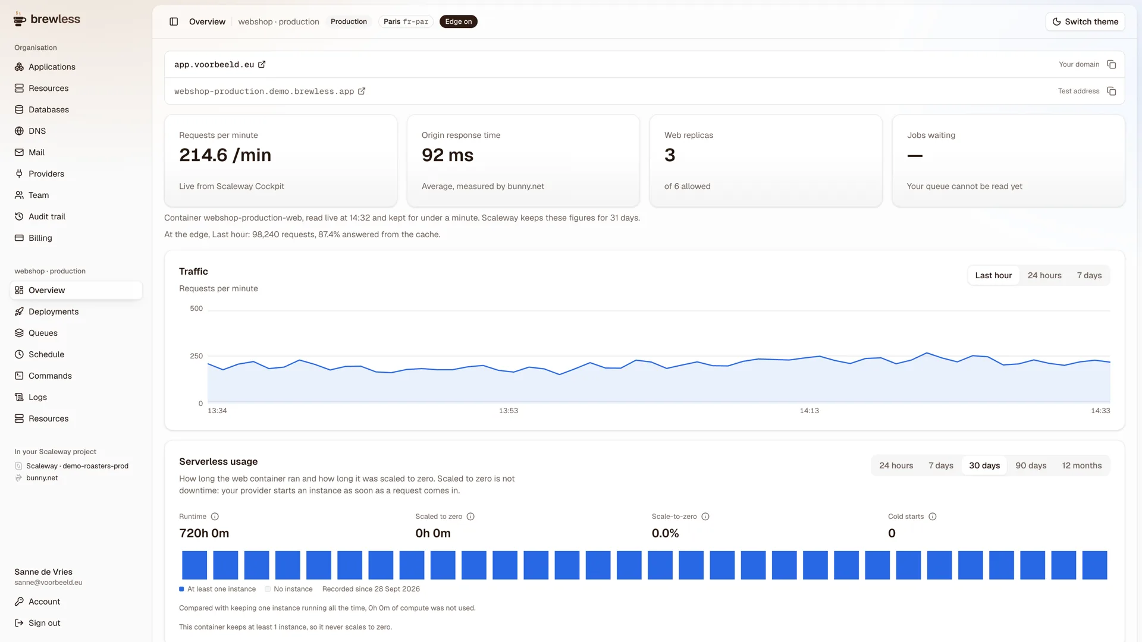Open Schedule in the sidebar
This screenshot has height=642, width=1142.
click(76, 354)
